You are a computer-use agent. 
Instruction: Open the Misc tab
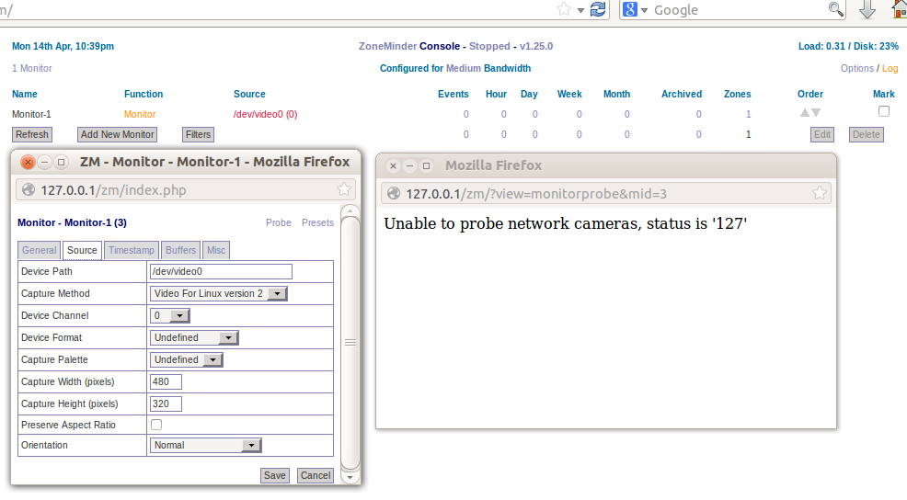click(216, 250)
